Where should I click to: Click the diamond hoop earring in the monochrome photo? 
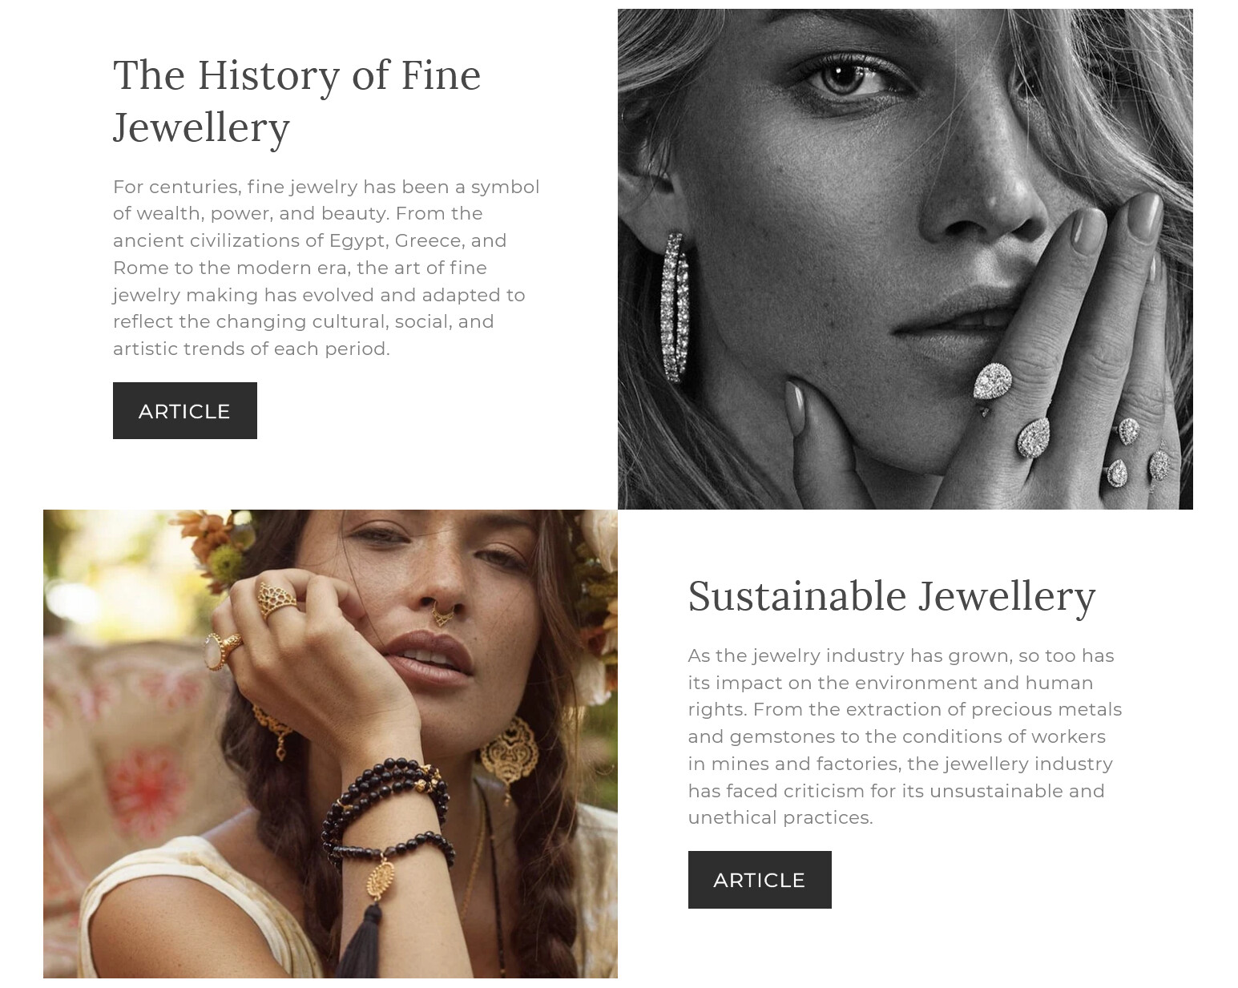pos(674,307)
